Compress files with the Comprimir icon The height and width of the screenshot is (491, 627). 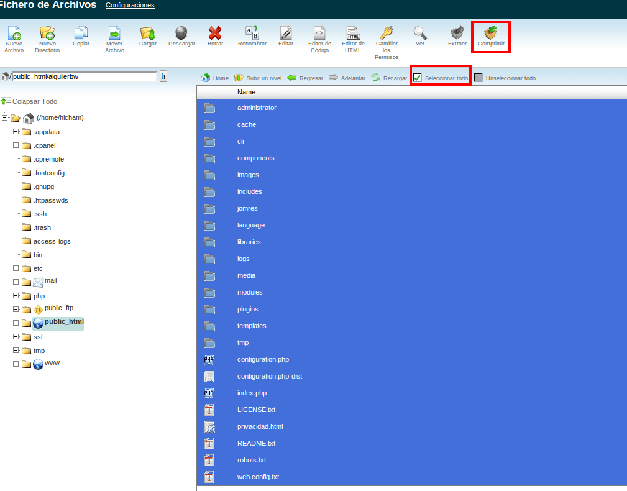[491, 33]
